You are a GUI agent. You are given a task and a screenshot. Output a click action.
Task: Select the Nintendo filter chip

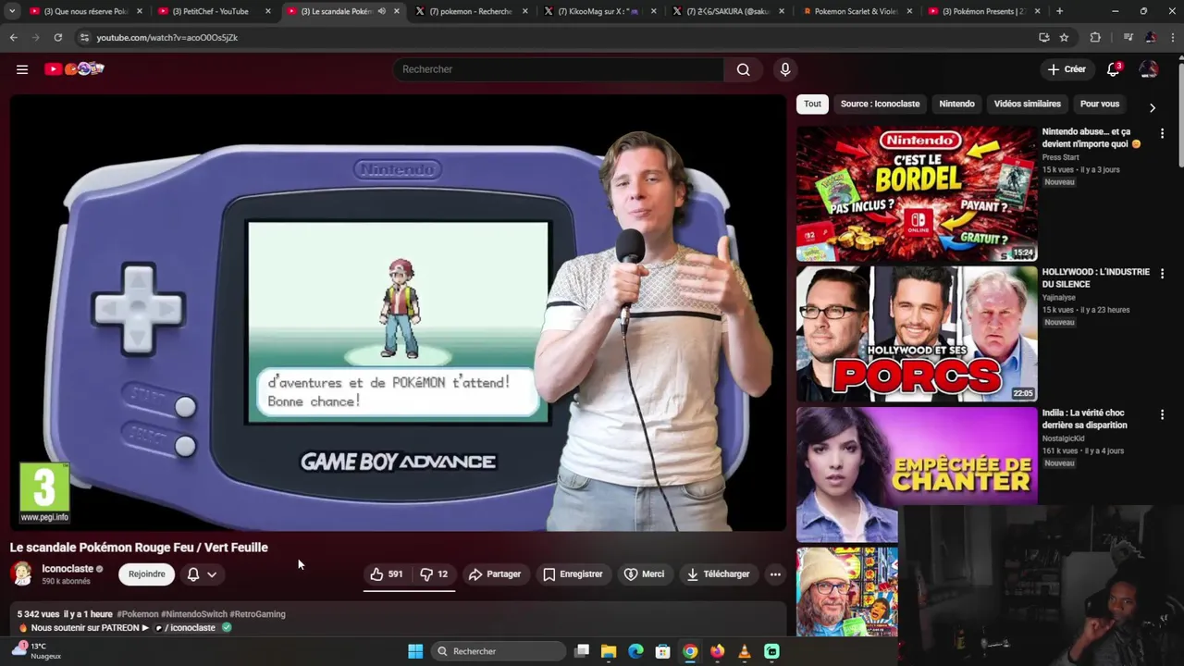point(956,104)
